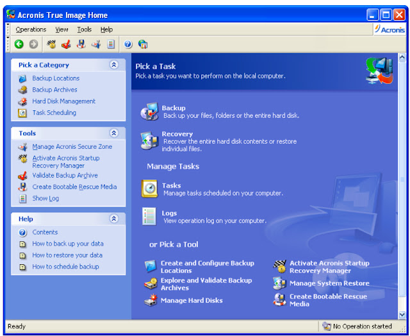Click icon beside Create and Configure Backup Locations
This screenshot has width=410, height=336.
[x=151, y=266]
